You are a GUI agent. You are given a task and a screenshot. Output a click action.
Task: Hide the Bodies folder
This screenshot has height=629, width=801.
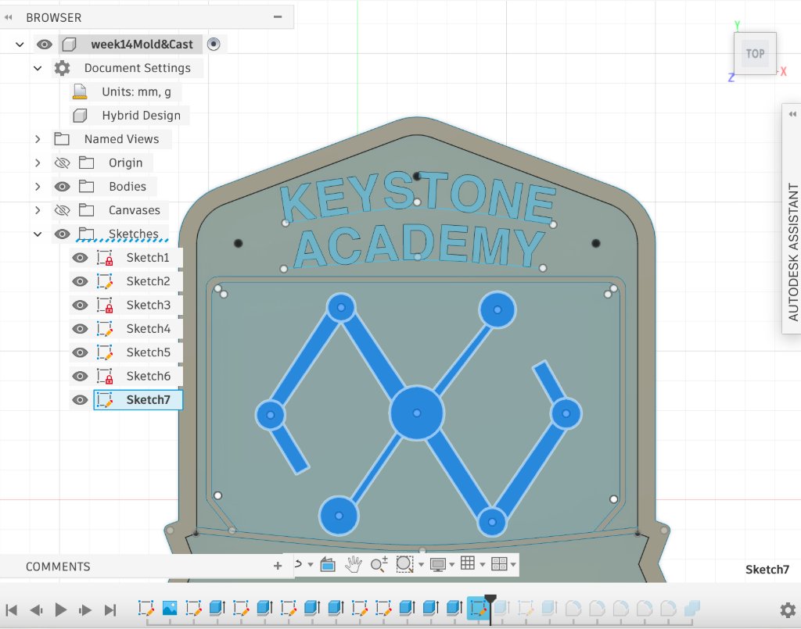click(x=62, y=187)
